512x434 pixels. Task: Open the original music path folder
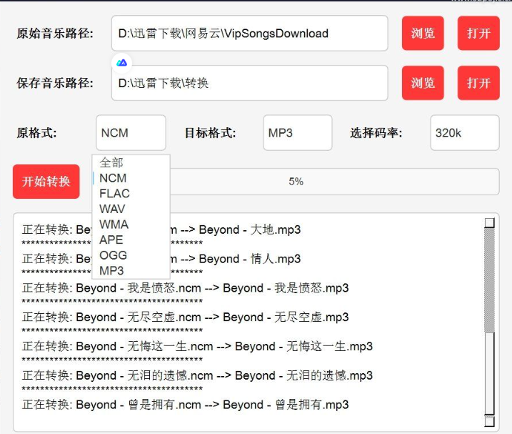[478, 34]
